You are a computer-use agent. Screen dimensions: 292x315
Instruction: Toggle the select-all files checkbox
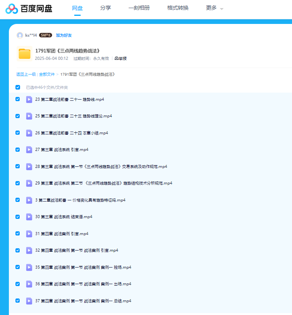click(x=18, y=87)
